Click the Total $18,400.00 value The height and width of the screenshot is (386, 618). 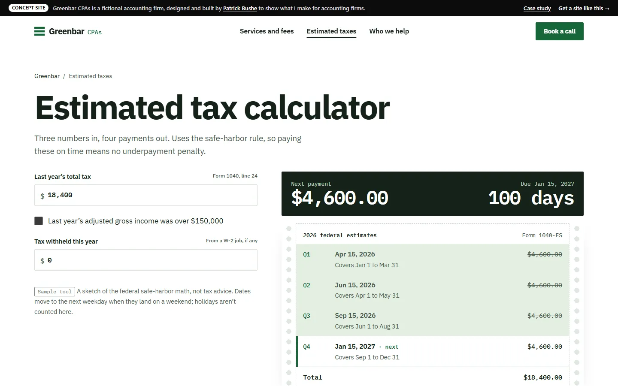click(x=542, y=377)
